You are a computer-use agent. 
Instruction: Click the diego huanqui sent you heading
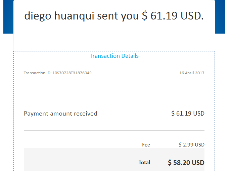tap(114, 16)
